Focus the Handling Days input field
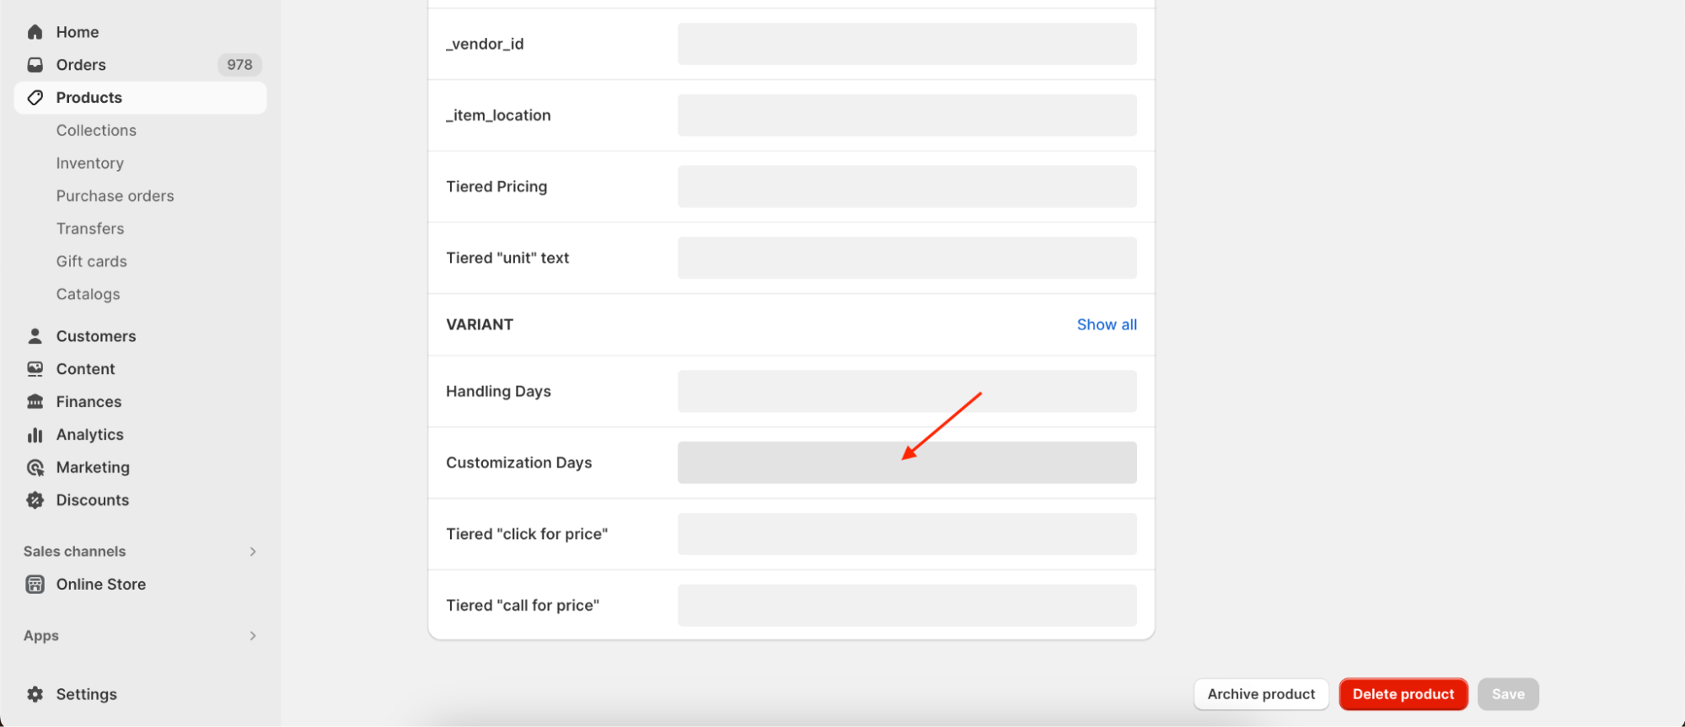Screen dimensions: 1685x727 [x=906, y=392]
